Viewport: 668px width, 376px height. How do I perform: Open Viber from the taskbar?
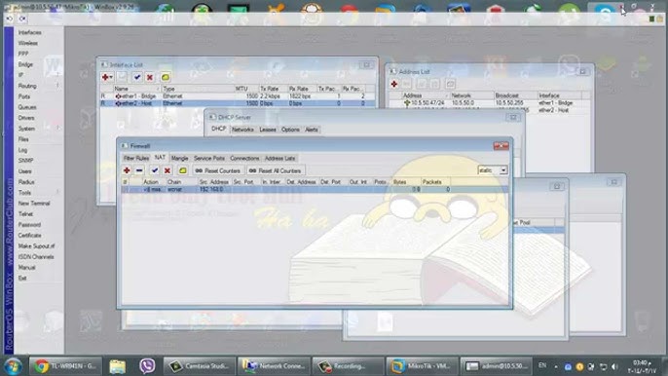click(147, 365)
